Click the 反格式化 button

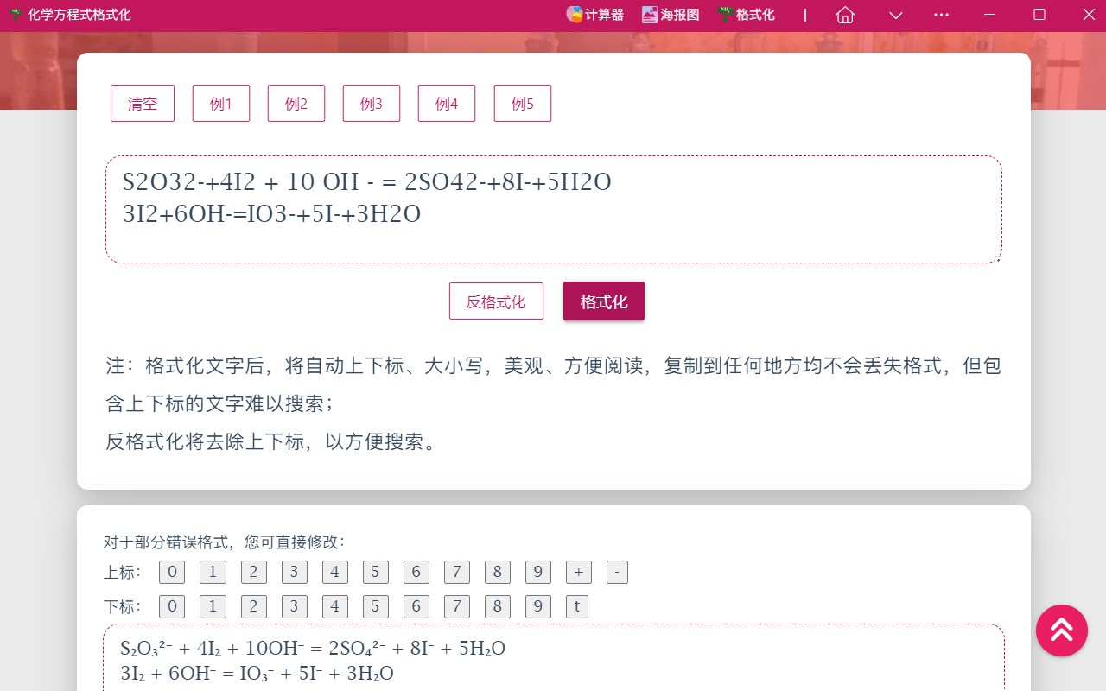[x=496, y=301]
